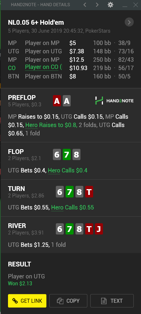Open Player on CO profile link

43,67
